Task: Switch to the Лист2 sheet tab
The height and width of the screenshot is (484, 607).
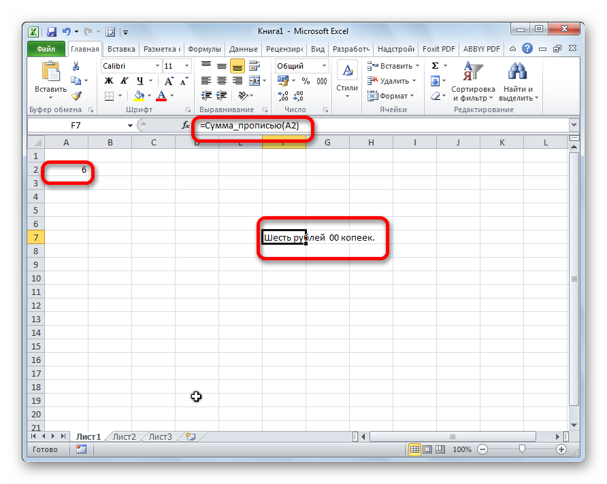Action: point(125,436)
